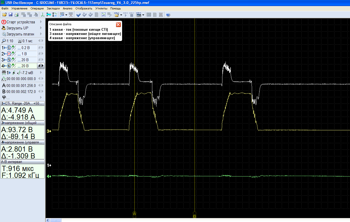Click the blue checkmark toolbar icon
The image size is (350, 222).
pos(78,15)
